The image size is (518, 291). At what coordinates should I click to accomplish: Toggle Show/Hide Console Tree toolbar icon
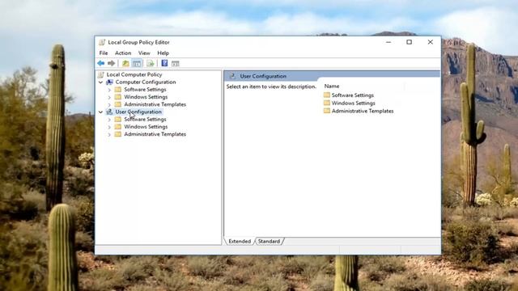[137, 63]
